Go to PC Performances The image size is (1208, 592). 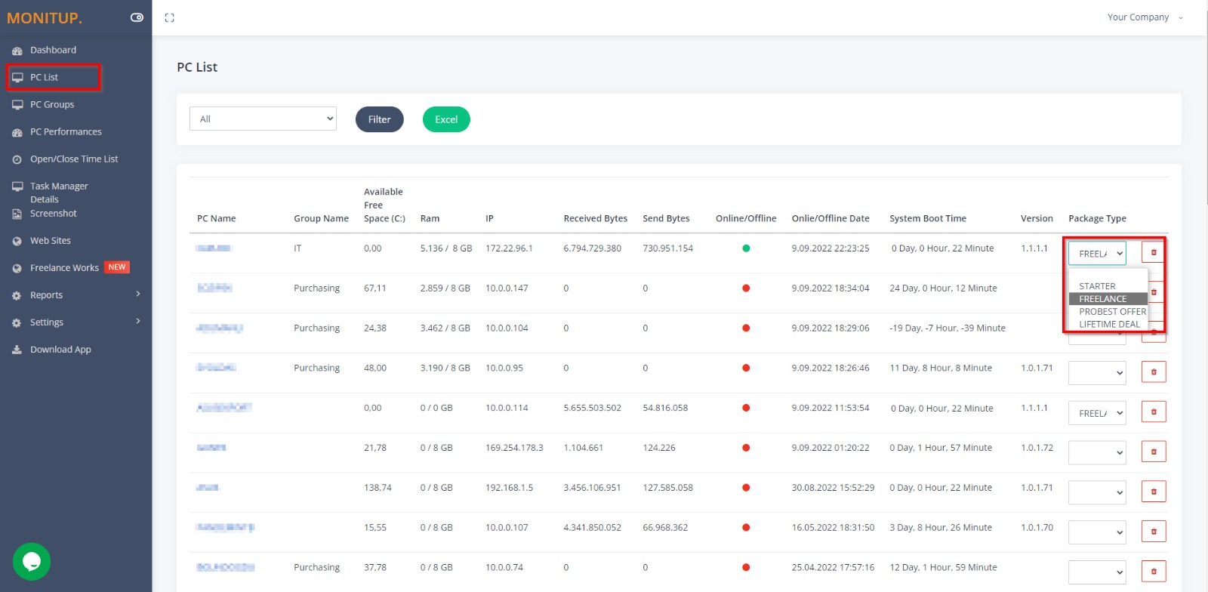[x=66, y=131]
